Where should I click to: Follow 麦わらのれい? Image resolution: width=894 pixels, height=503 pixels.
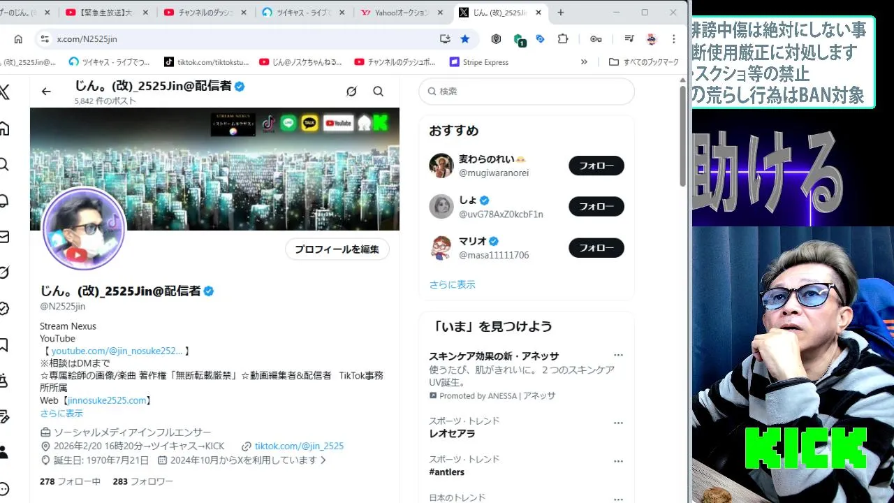coord(596,166)
